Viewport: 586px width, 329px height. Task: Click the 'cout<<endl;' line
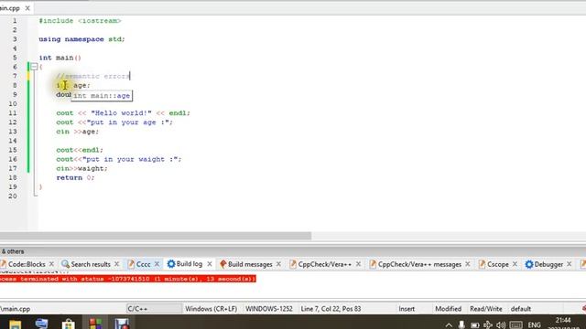80,150
